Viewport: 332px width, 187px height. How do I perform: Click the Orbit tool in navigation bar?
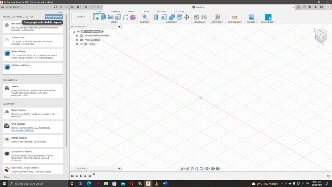(182, 168)
